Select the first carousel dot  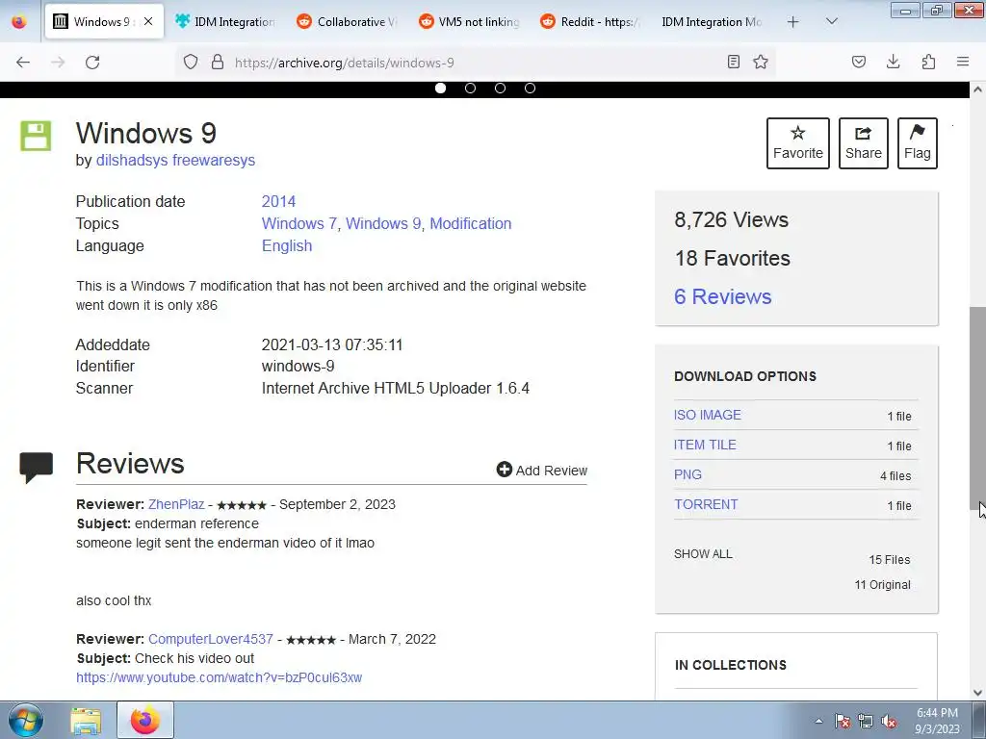click(440, 88)
